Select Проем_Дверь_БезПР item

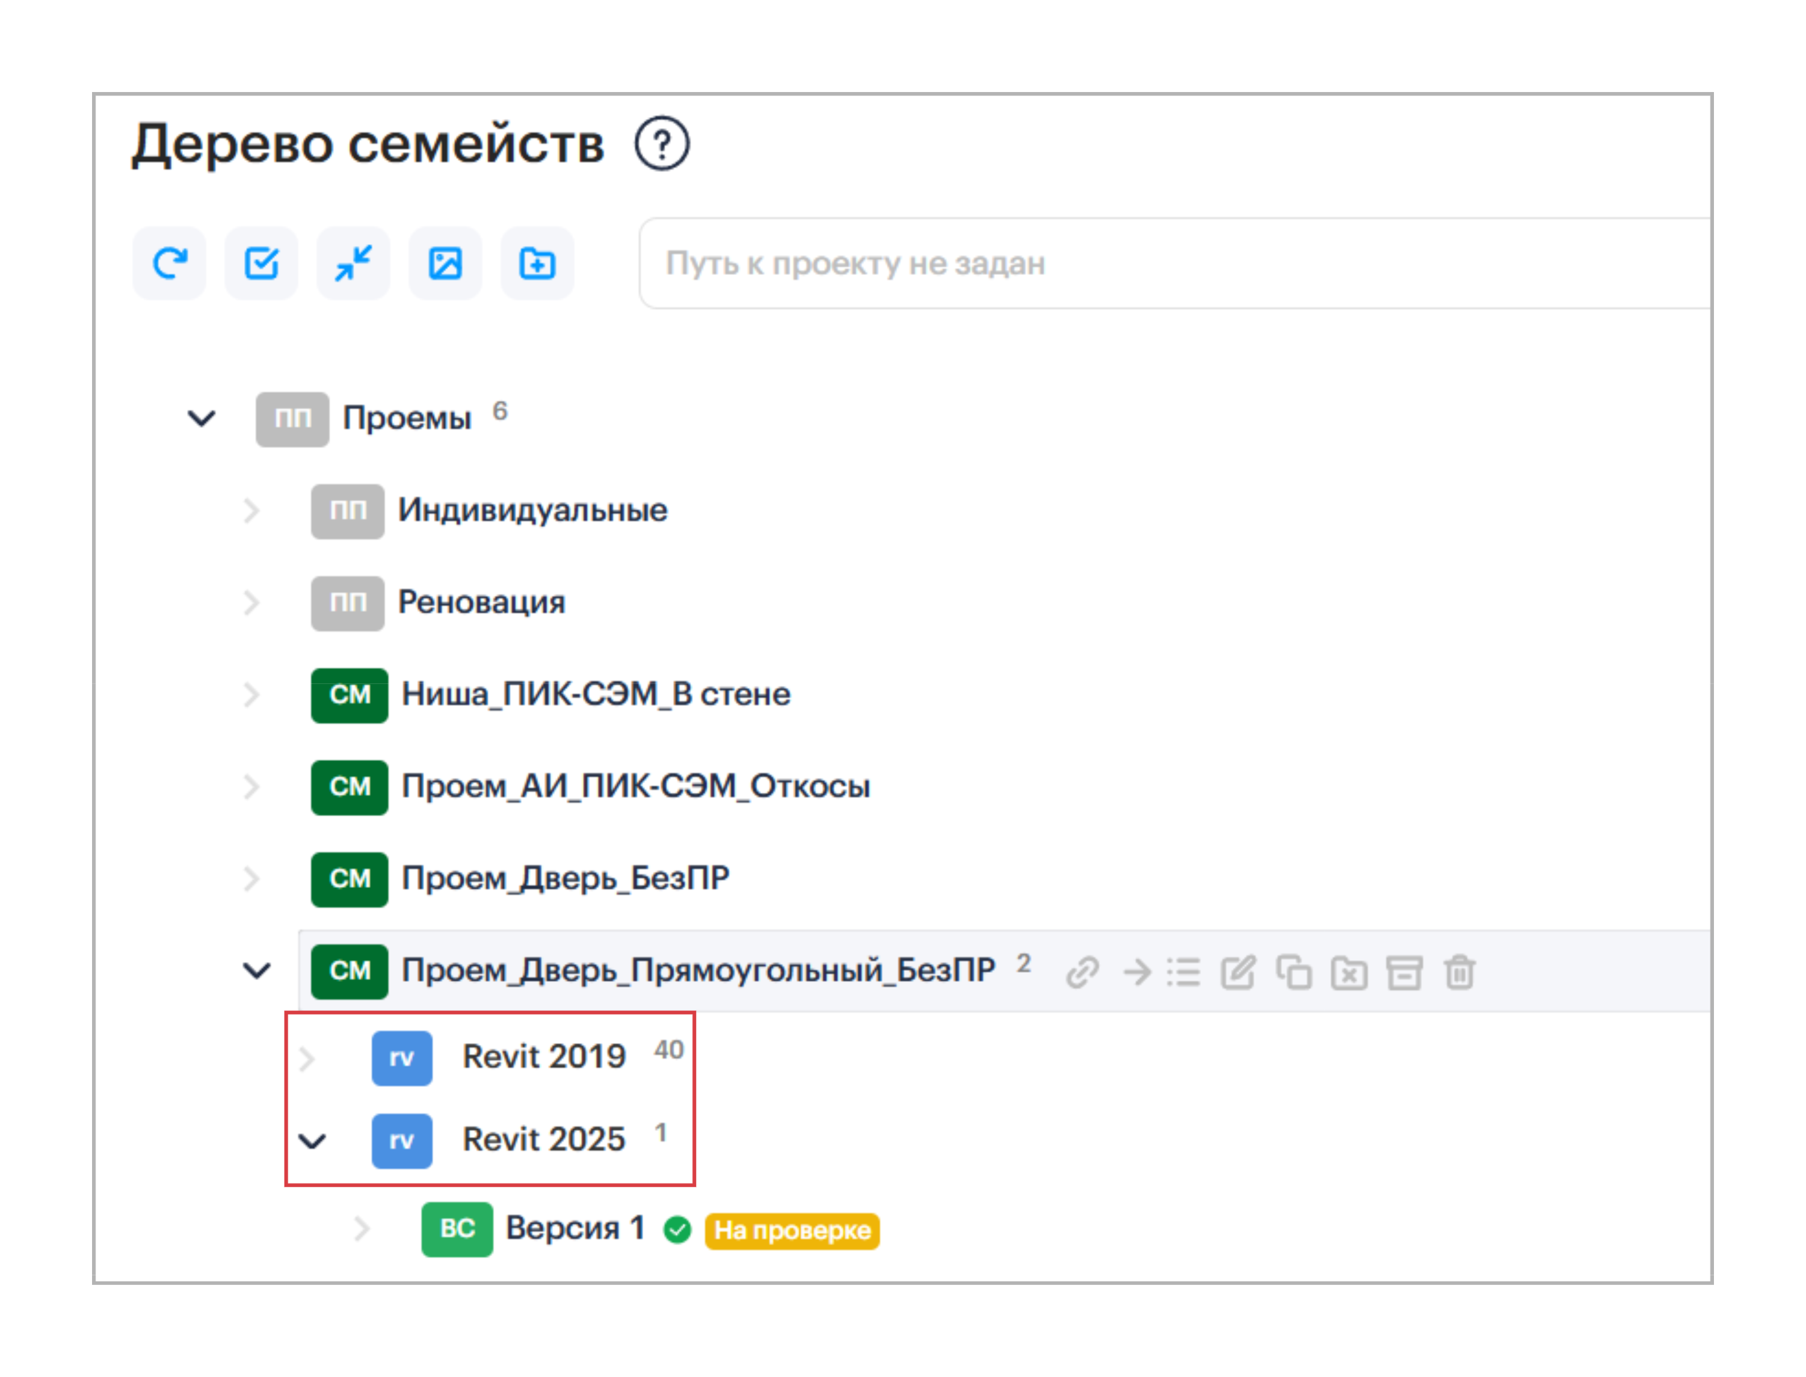(566, 879)
